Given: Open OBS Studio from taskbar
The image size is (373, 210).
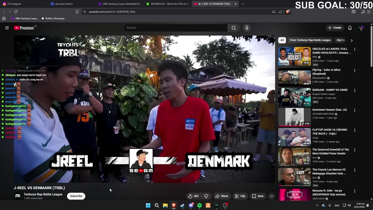Looking at the screenshot, I should [x=225, y=205].
